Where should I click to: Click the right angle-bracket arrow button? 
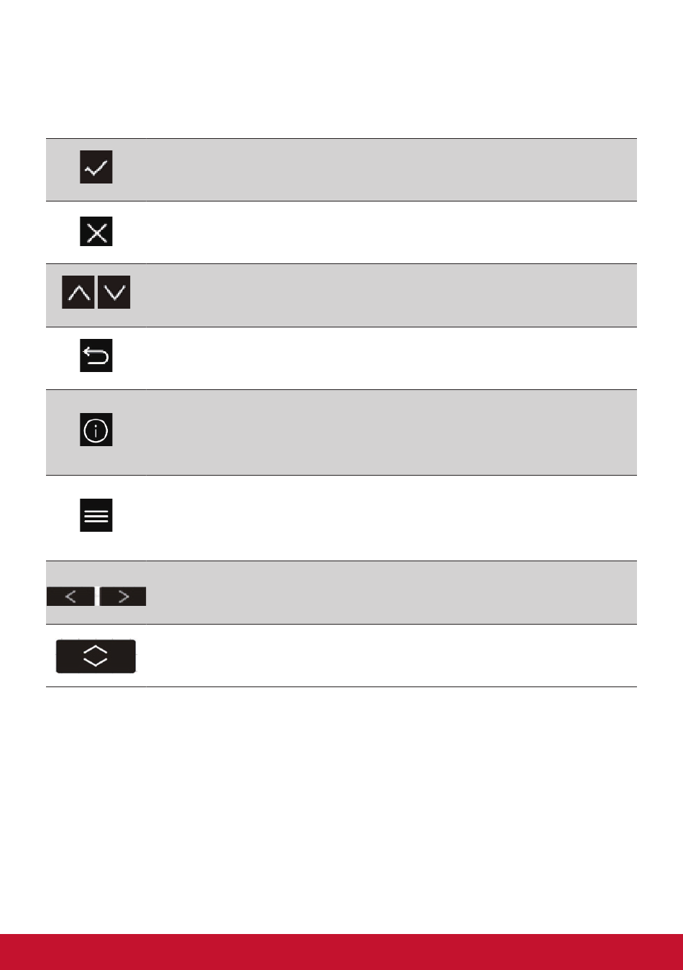pyautogui.click(x=123, y=597)
